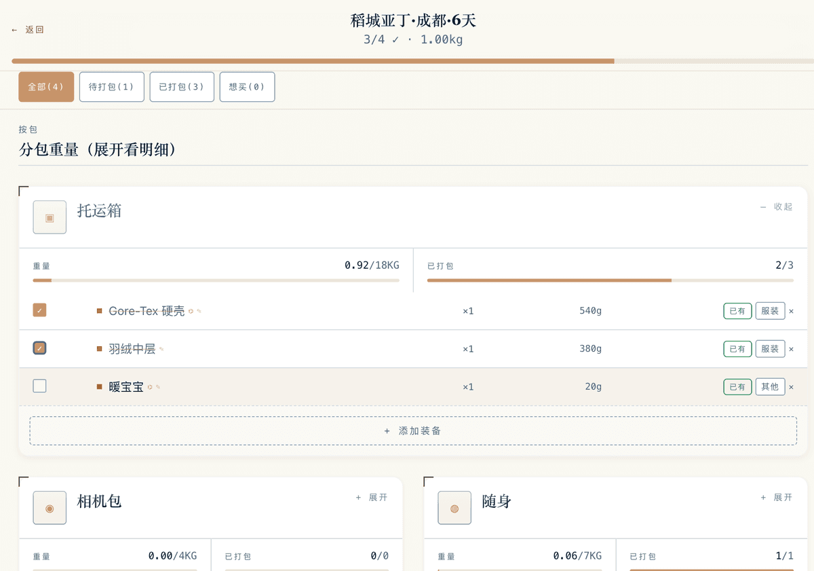The height and width of the screenshot is (571, 814).
Task: Click the 0.06/7KG weight in 随身
Action: (577, 555)
